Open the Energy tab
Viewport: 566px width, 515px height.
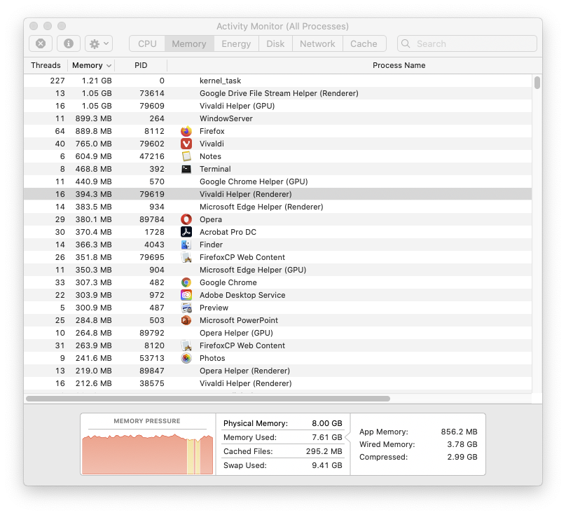click(x=236, y=43)
